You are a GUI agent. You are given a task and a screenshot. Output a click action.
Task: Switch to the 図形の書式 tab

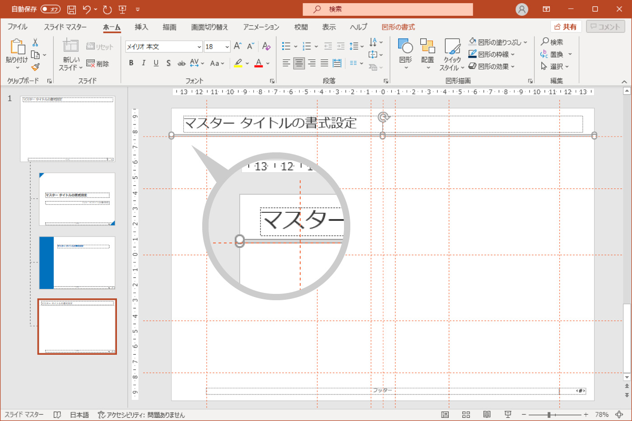click(398, 27)
